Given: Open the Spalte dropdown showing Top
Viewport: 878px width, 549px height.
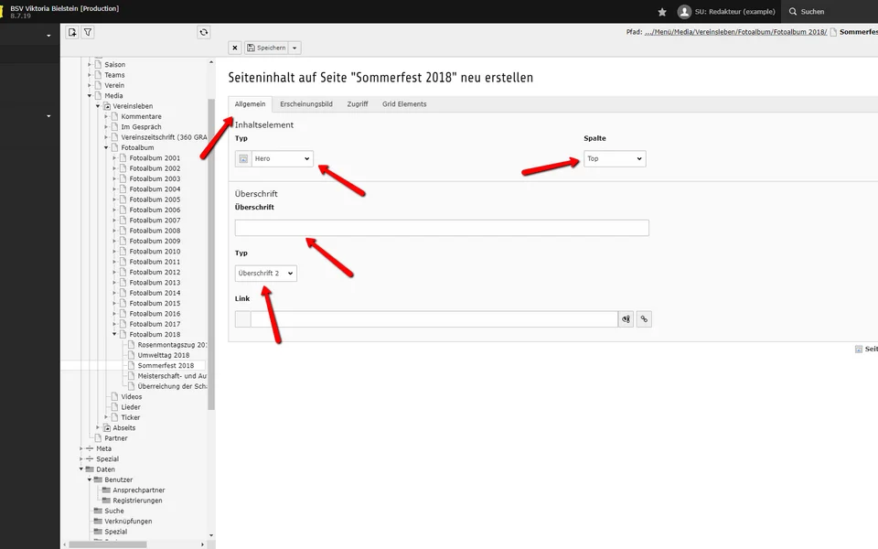Looking at the screenshot, I should [x=614, y=158].
